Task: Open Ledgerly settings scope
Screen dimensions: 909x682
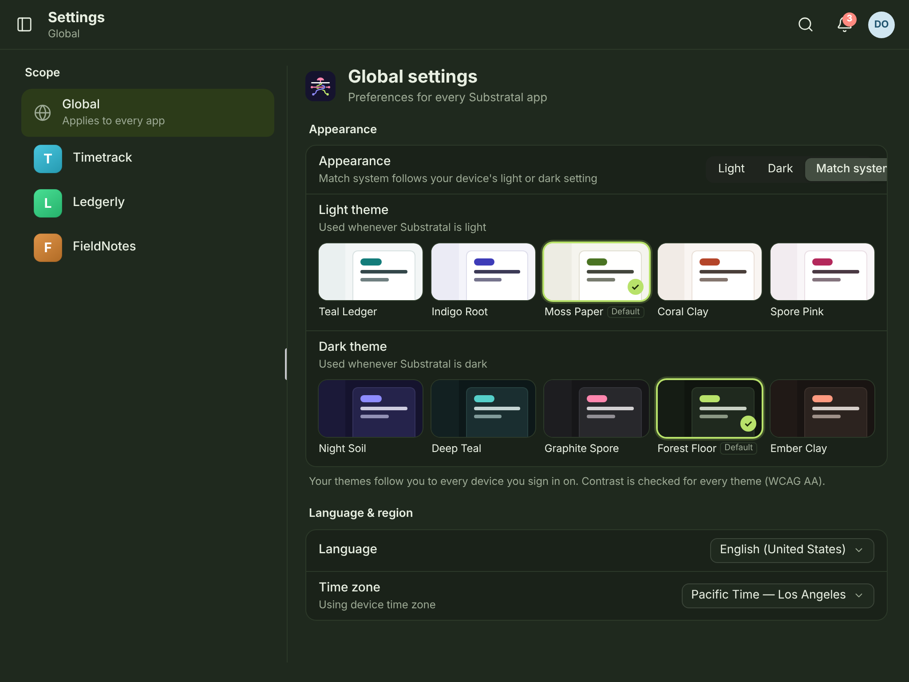Action: click(148, 203)
